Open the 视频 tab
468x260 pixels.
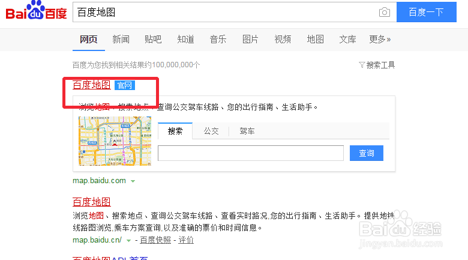coord(283,39)
